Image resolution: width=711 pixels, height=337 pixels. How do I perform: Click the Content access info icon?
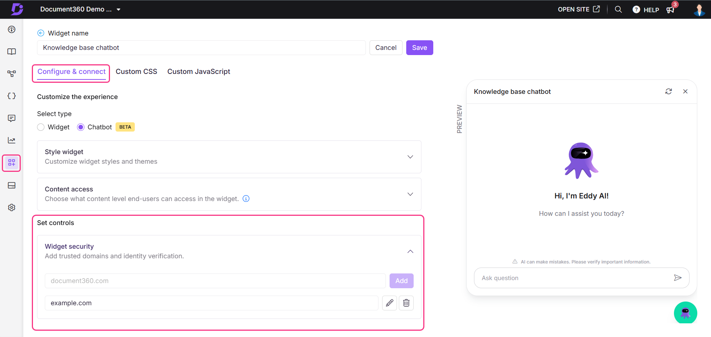[x=246, y=199]
